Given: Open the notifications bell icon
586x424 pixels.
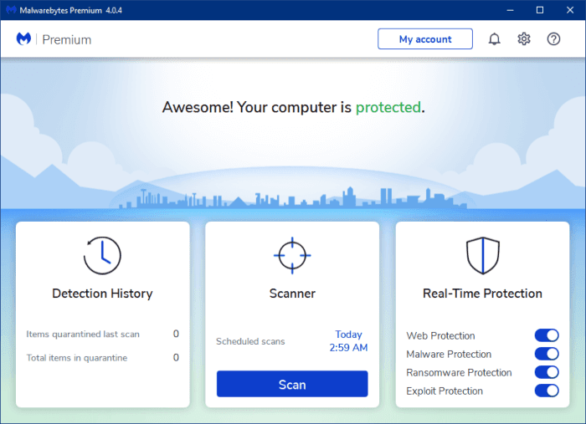Looking at the screenshot, I should [x=494, y=38].
